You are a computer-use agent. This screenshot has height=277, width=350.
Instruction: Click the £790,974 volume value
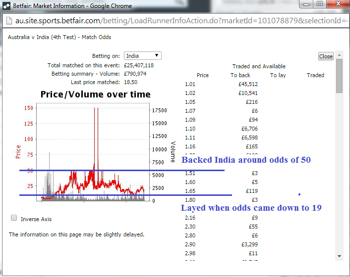(x=135, y=74)
